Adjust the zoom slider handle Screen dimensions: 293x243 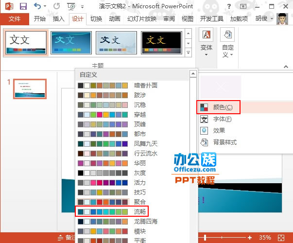coord(205,238)
